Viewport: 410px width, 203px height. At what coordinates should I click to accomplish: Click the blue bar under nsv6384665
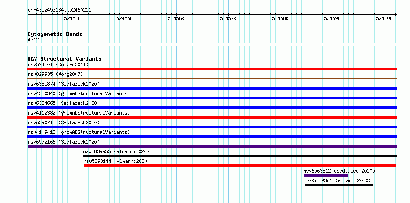pos(212,108)
